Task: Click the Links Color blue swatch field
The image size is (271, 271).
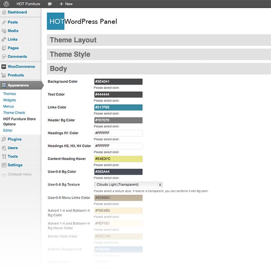Action: tap(118, 108)
